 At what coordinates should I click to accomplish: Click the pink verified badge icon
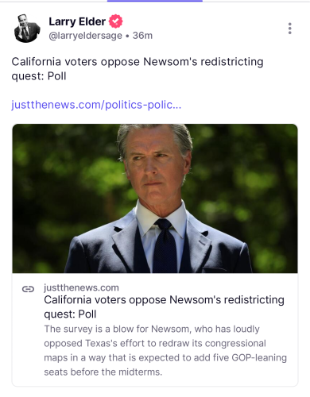point(116,21)
